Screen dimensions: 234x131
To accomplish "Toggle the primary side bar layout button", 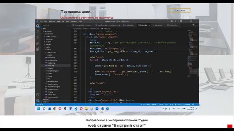I will 171,21.
